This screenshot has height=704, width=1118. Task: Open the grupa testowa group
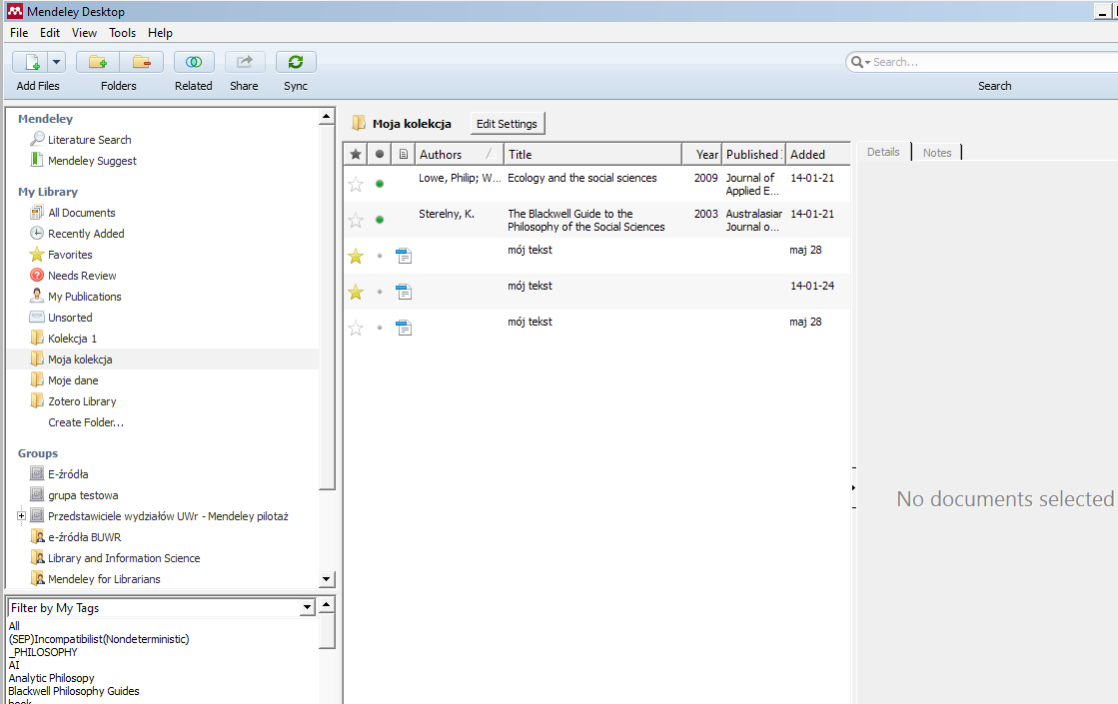[83, 495]
